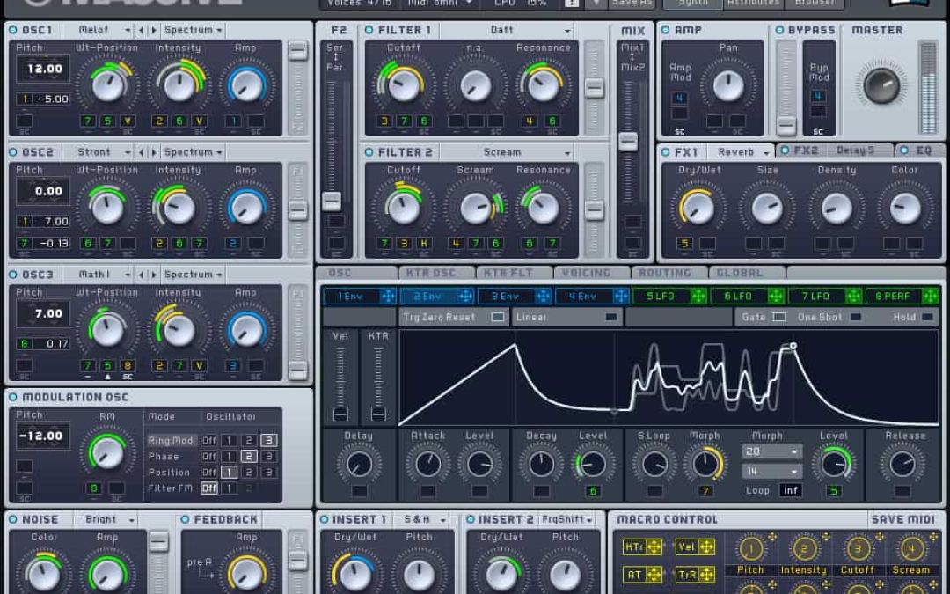The height and width of the screenshot is (594, 950).
Task: Toggle the Filter 1 power button
Action: 369,30
